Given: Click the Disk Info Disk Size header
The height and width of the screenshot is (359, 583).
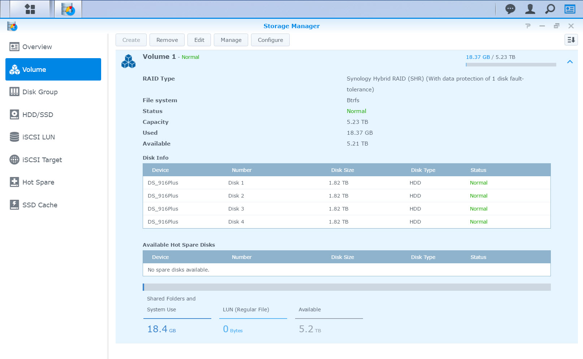Looking at the screenshot, I should [342, 170].
